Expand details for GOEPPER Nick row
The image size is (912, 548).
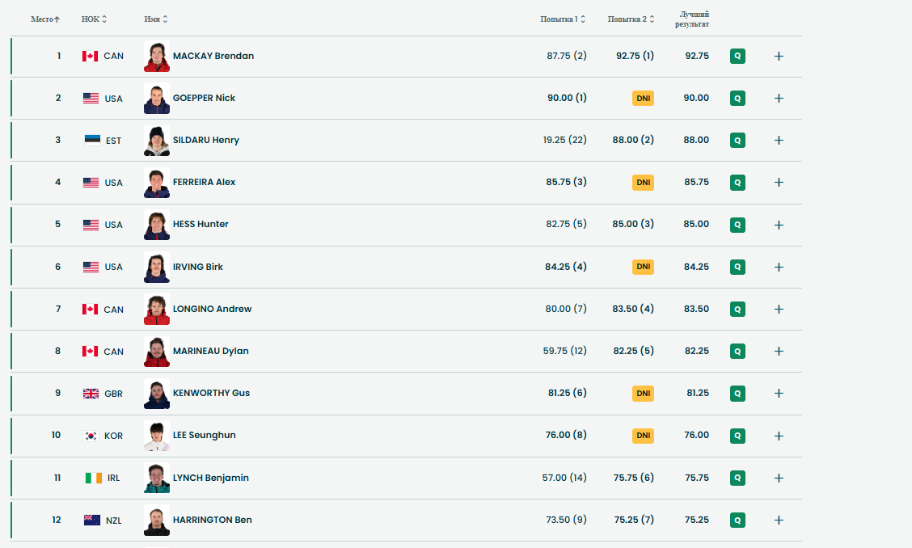[x=779, y=99]
